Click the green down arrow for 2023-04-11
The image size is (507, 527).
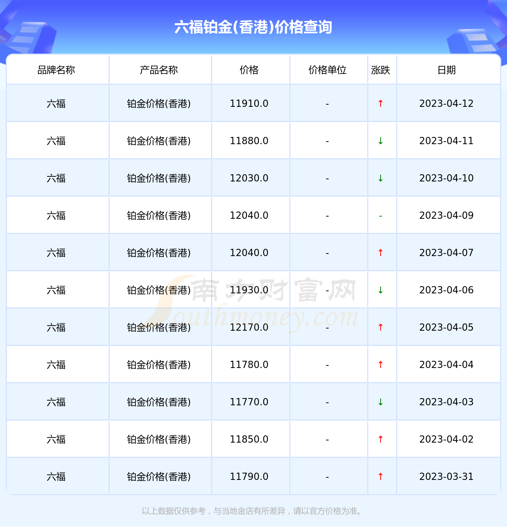pyautogui.click(x=381, y=141)
